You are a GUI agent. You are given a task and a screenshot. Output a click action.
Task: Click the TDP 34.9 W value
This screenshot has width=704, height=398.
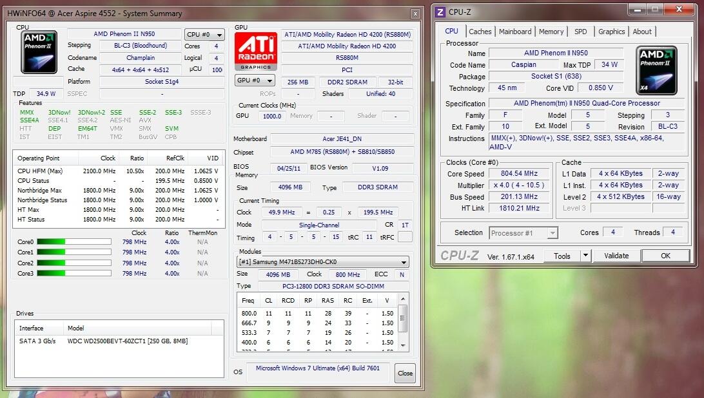click(x=46, y=94)
